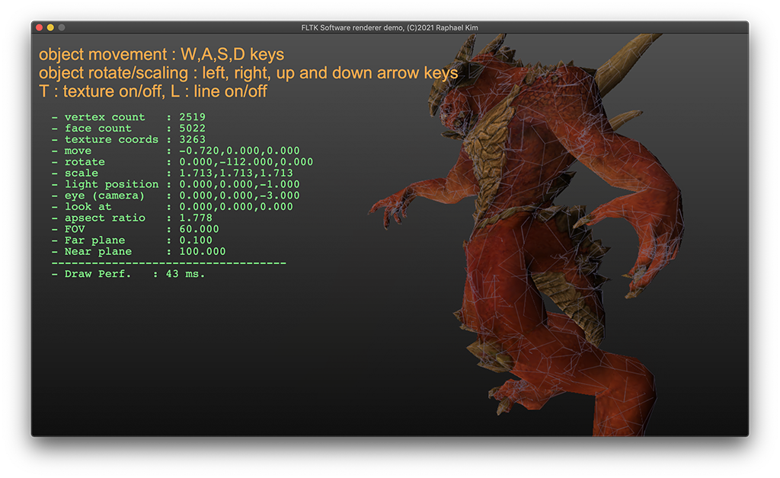Click the Near plane value 100.000
This screenshot has height=478, width=780.
point(203,251)
